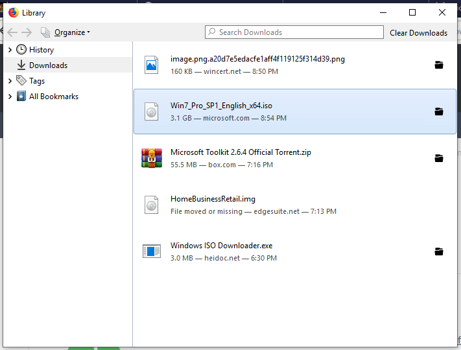Clear Downloads list button
461x350 pixels.
coord(418,32)
